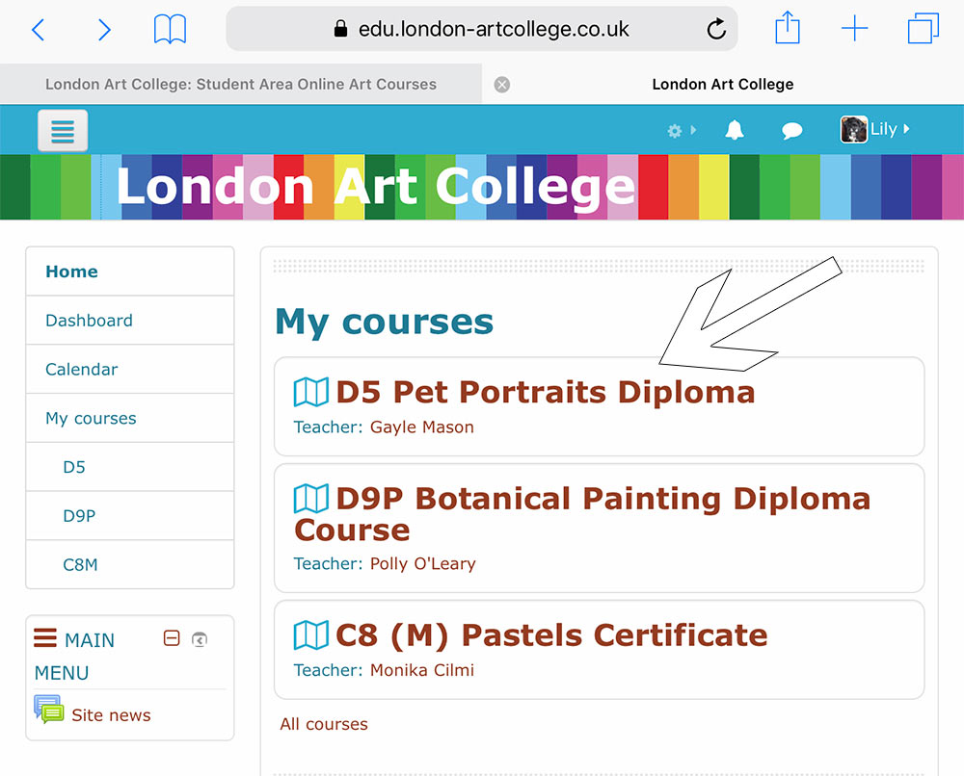This screenshot has height=776, width=964.
Task: Go back with Safari back arrow
Action: (x=39, y=29)
